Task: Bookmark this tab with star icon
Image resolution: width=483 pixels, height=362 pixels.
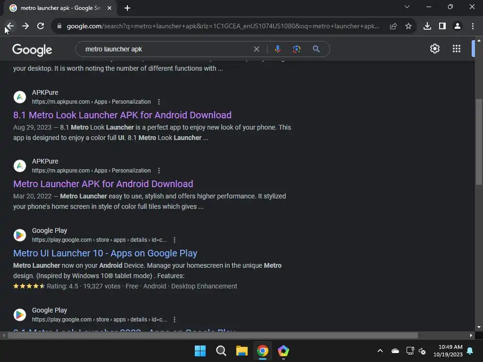Action: (408, 26)
